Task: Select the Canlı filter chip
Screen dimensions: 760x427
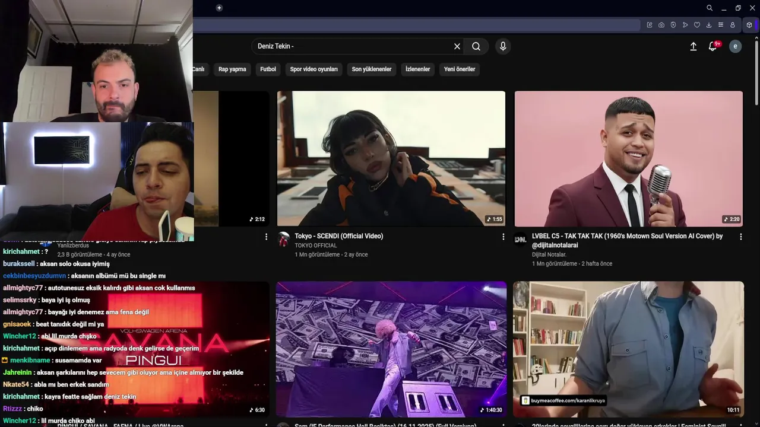Action: pyautogui.click(x=198, y=69)
